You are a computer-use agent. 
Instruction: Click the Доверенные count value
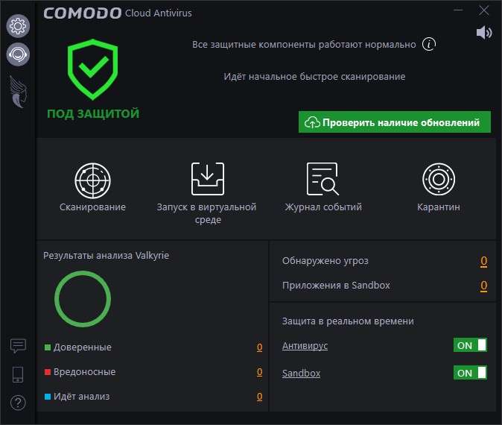click(x=260, y=347)
